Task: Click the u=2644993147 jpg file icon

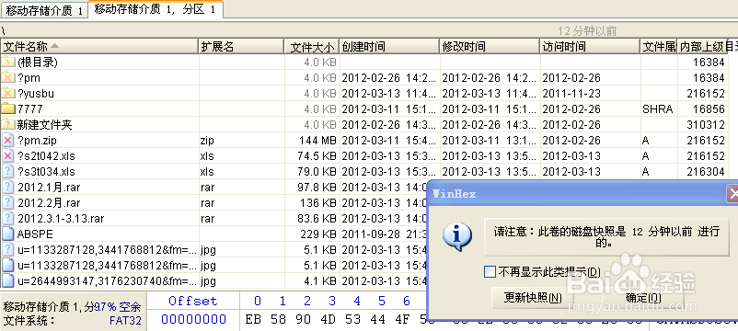Action: 7,280
